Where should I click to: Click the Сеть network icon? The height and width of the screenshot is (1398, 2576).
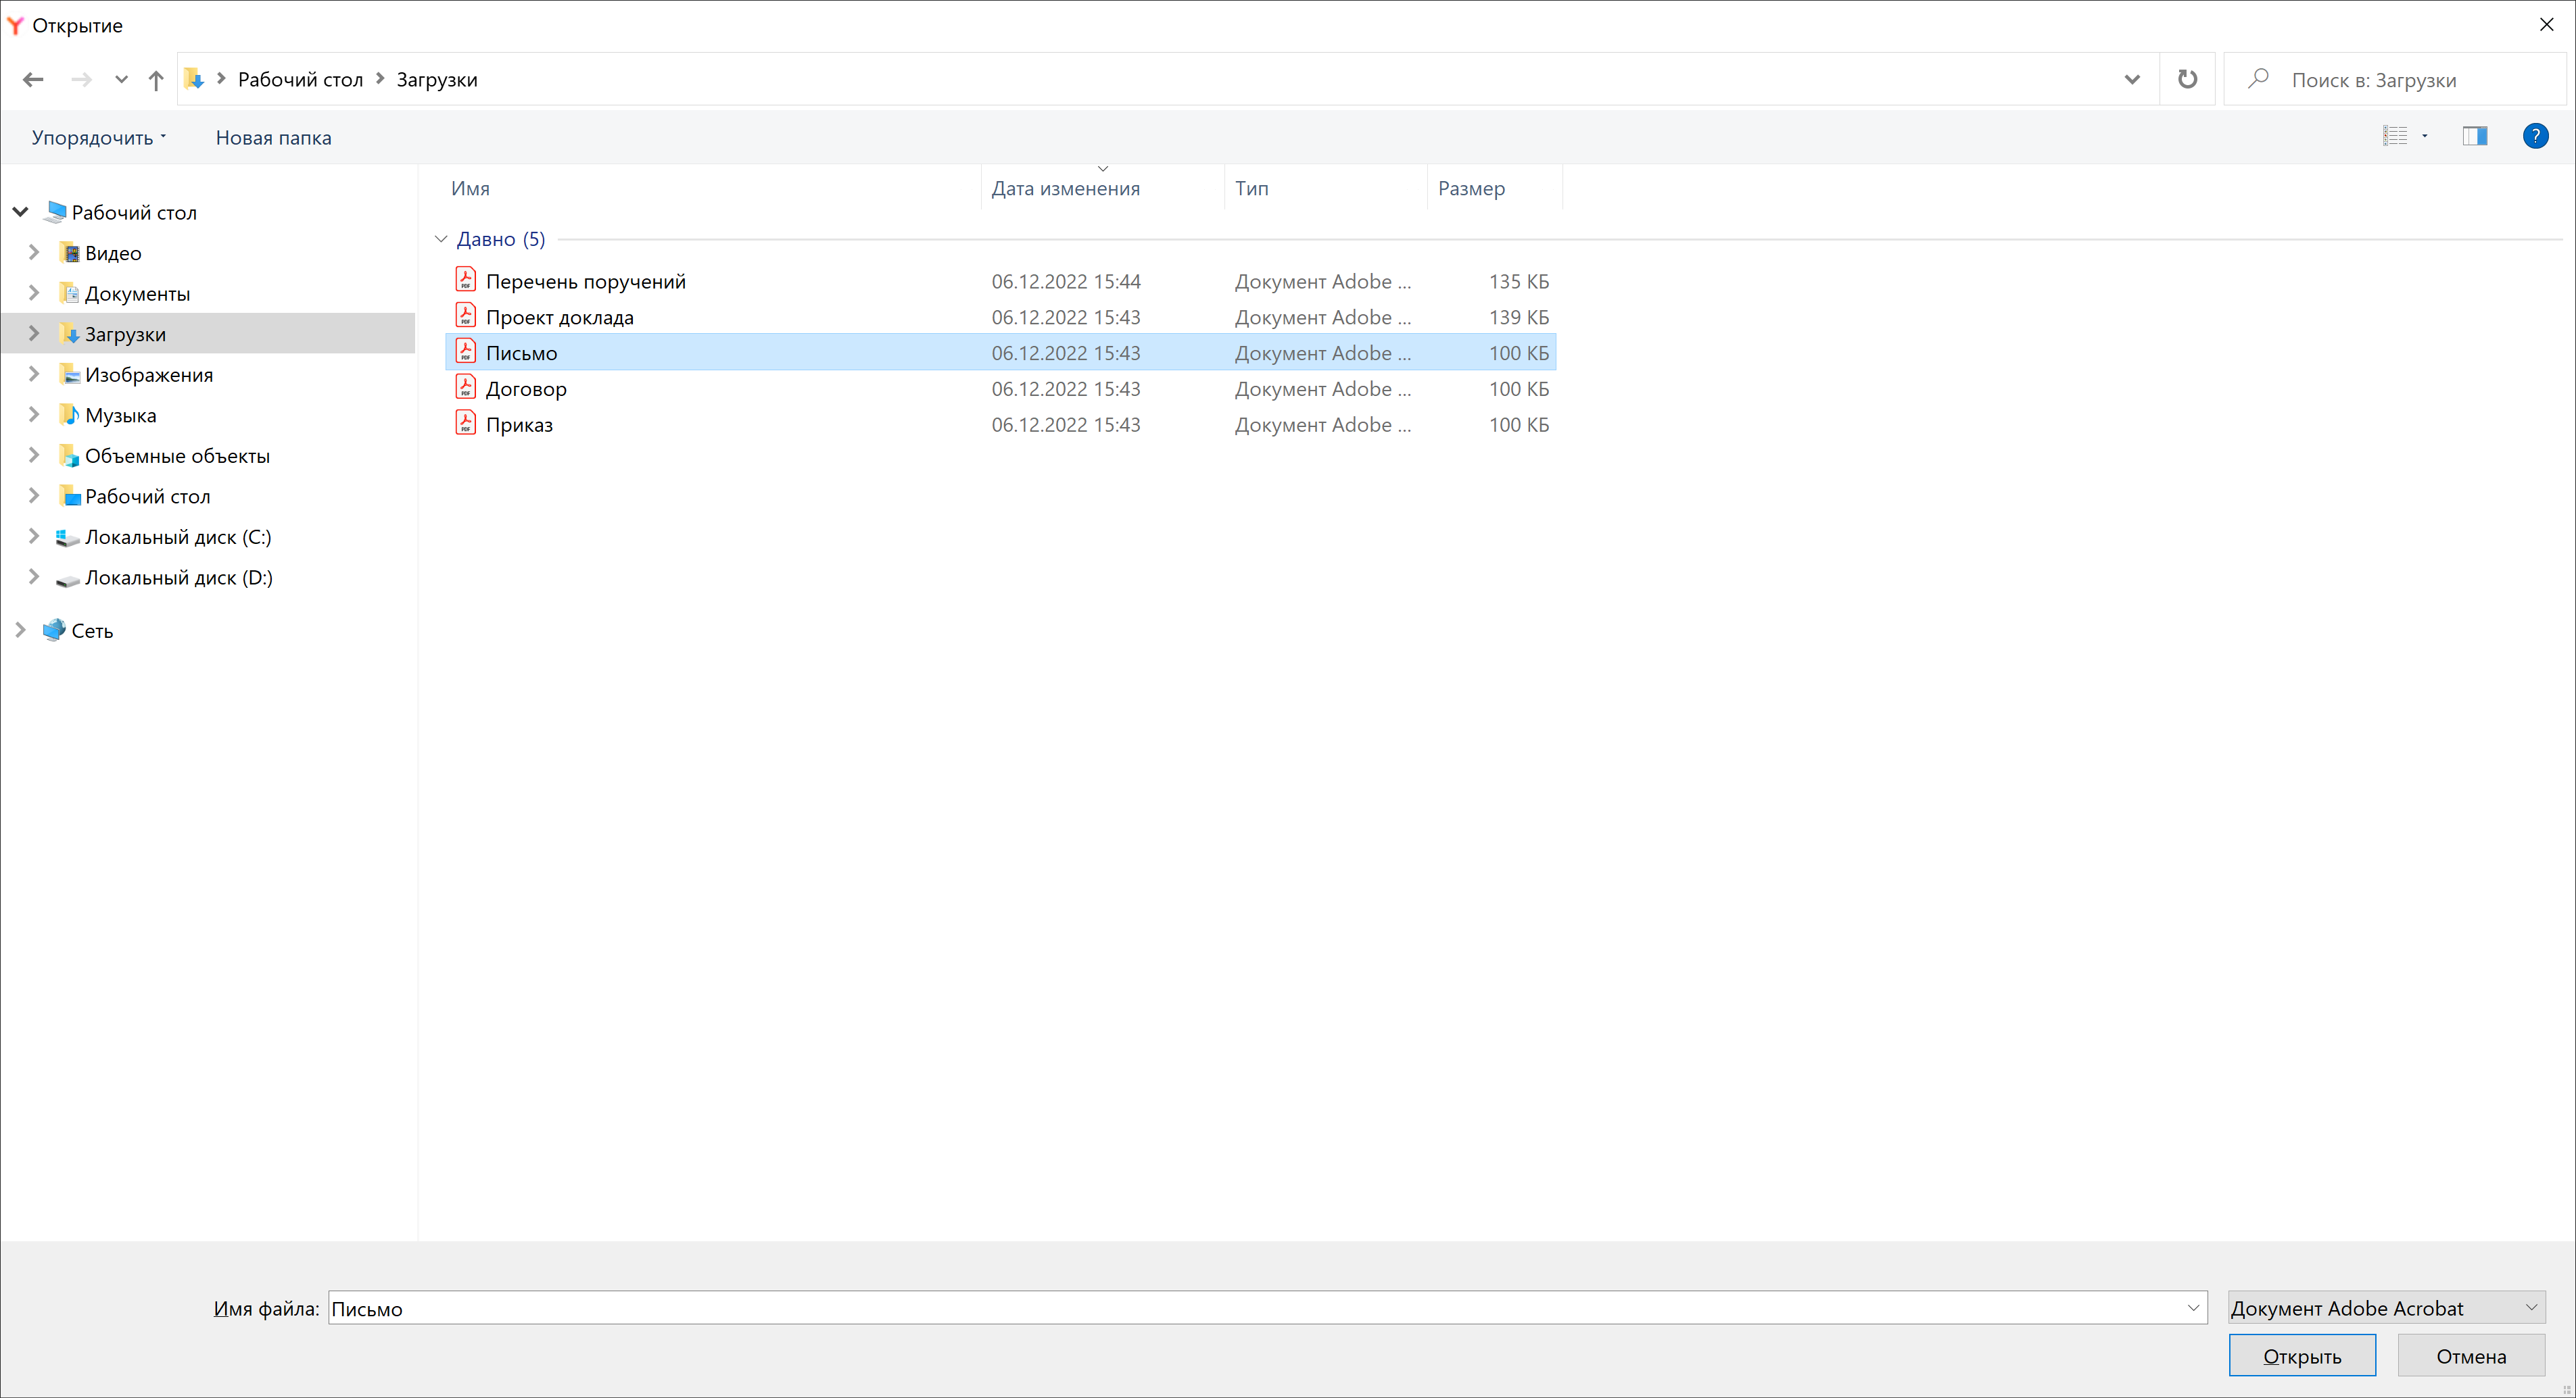click(54, 630)
